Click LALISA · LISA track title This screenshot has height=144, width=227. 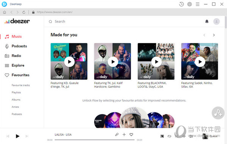point(63,135)
